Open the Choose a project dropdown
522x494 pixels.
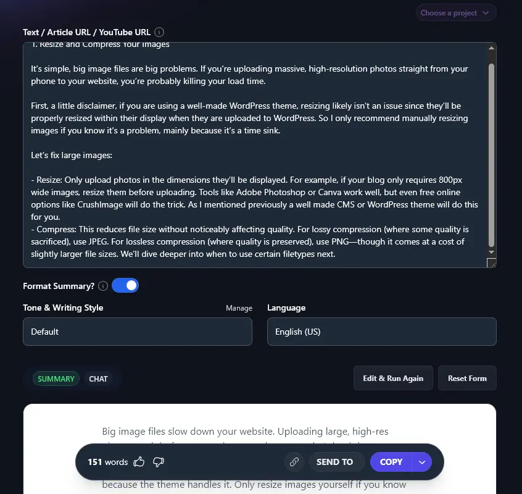tap(455, 12)
